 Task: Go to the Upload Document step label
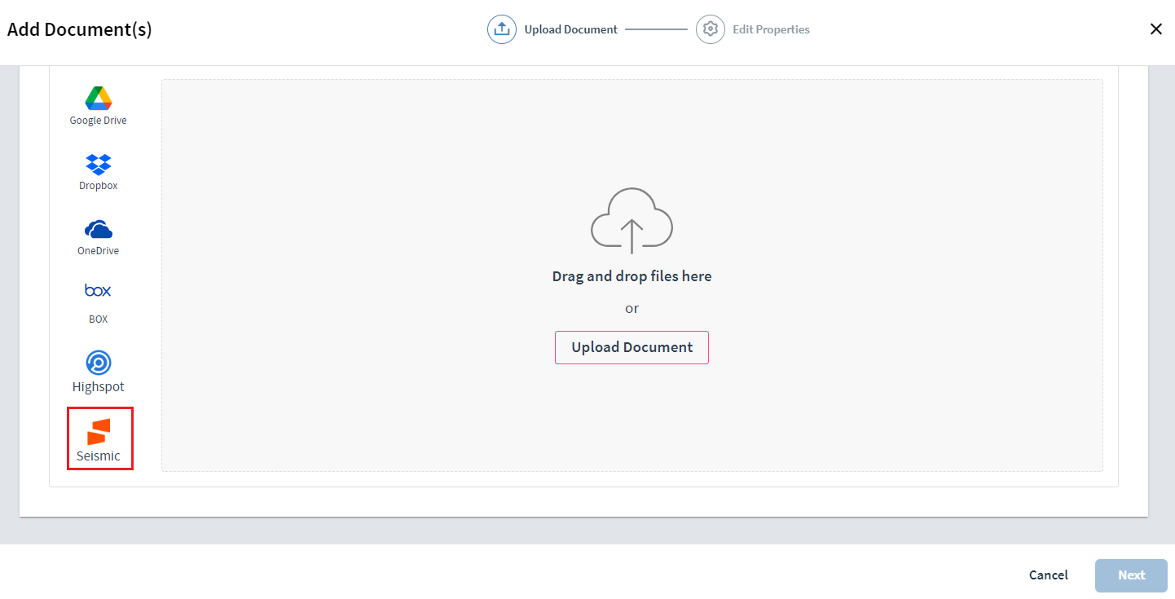(571, 29)
